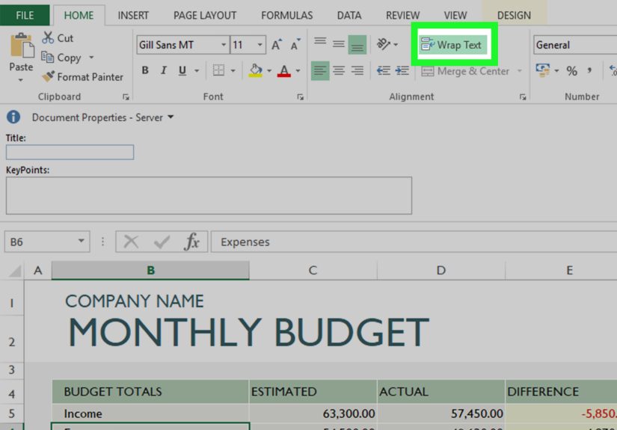The width and height of the screenshot is (617, 430).
Task: Toggle Bold formatting
Action: click(145, 70)
